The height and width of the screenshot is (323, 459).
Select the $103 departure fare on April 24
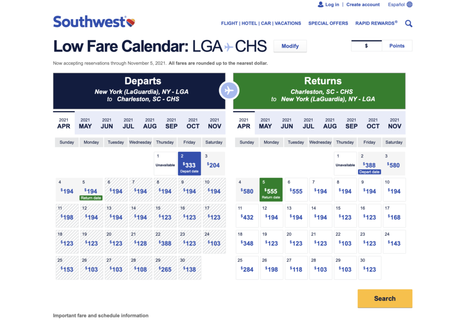tap(214, 242)
